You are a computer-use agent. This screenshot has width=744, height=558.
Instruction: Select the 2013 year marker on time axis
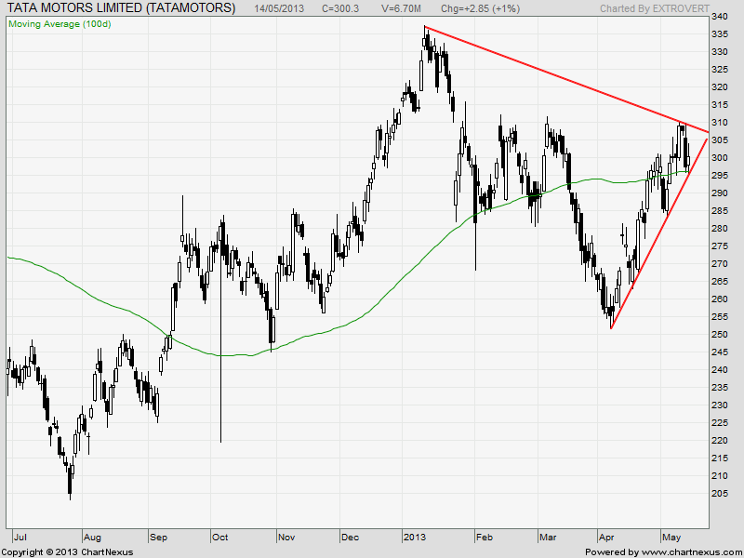[414, 537]
